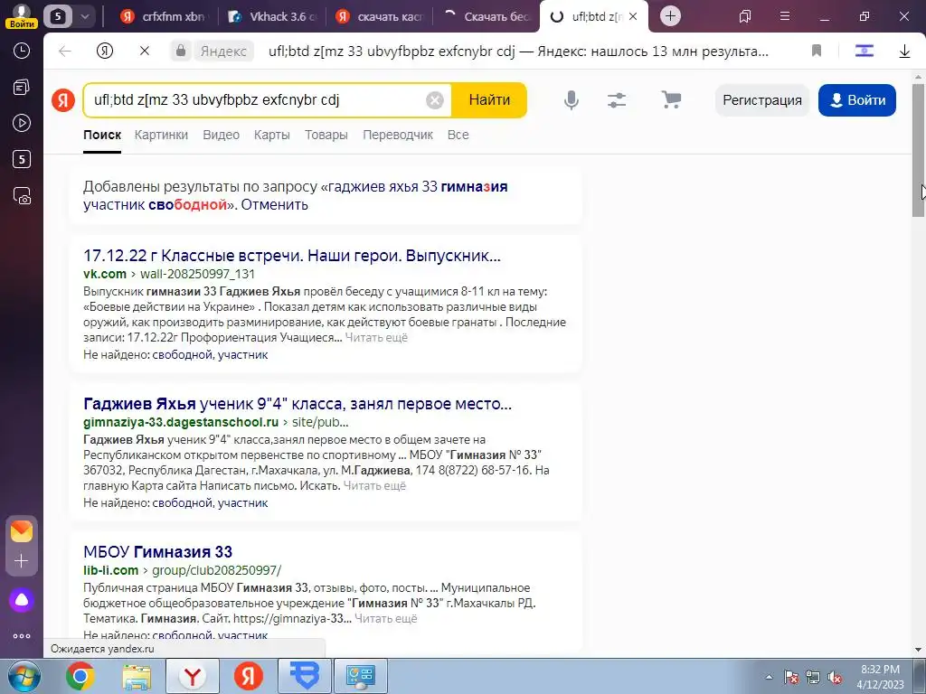Click the Yandex home Я button in toolbar
This screenshot has height=694, width=926.
coord(105,52)
